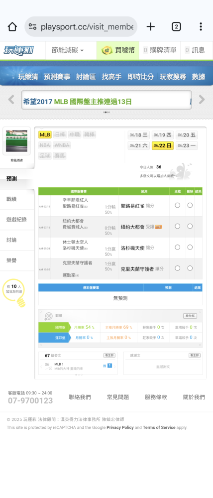Select 刪除 radio for 聖路易紅雀 row

(x=190, y=205)
